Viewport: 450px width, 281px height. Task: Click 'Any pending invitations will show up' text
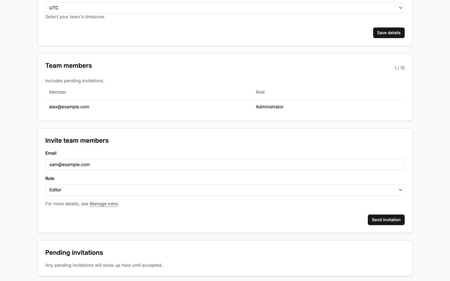(104, 265)
